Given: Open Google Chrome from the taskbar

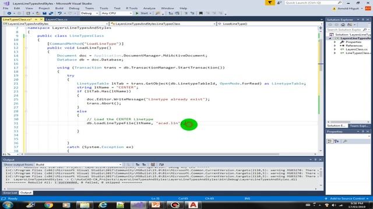Looking at the screenshot, I should pyautogui.click(x=48, y=205).
